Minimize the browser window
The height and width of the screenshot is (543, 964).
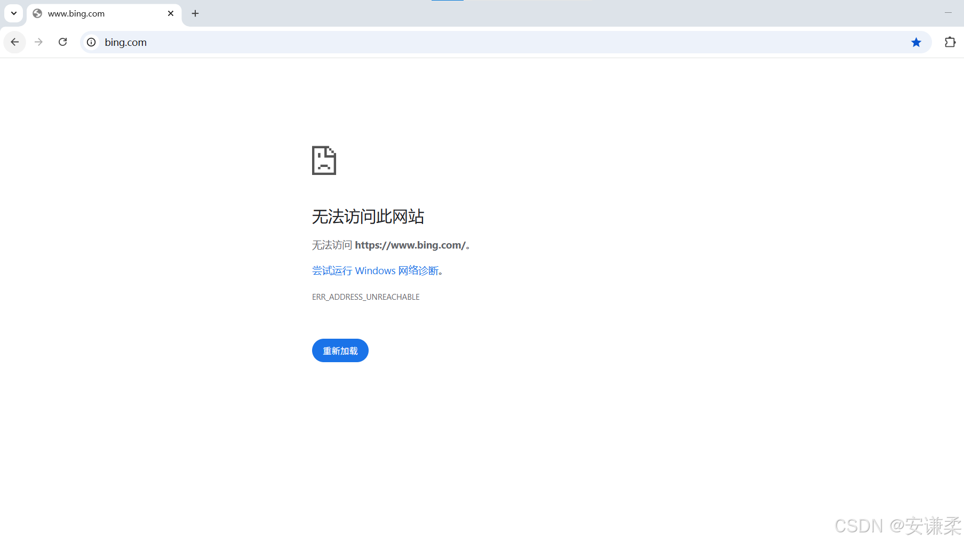pyautogui.click(x=948, y=13)
